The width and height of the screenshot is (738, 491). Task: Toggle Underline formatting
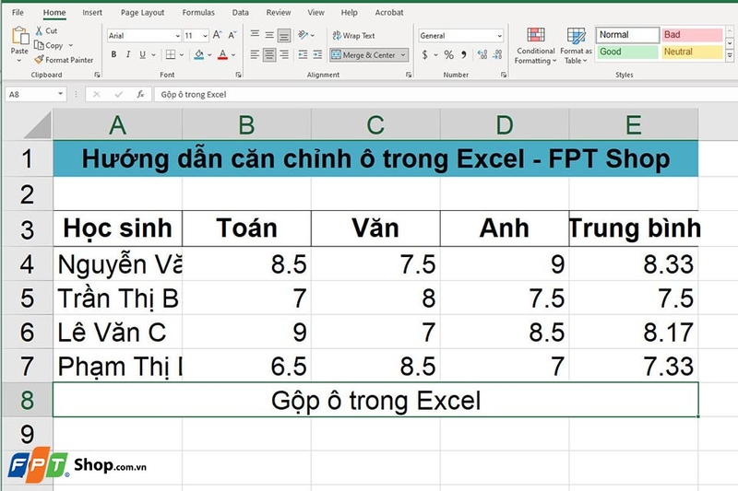[x=142, y=55]
